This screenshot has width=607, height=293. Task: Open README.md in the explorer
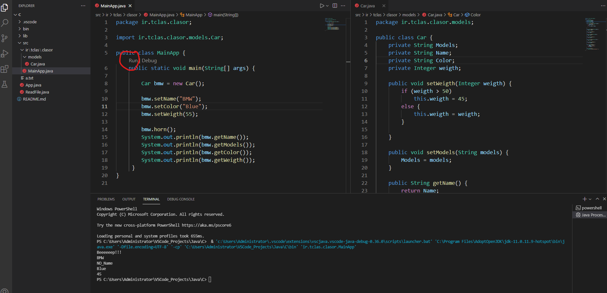34,99
